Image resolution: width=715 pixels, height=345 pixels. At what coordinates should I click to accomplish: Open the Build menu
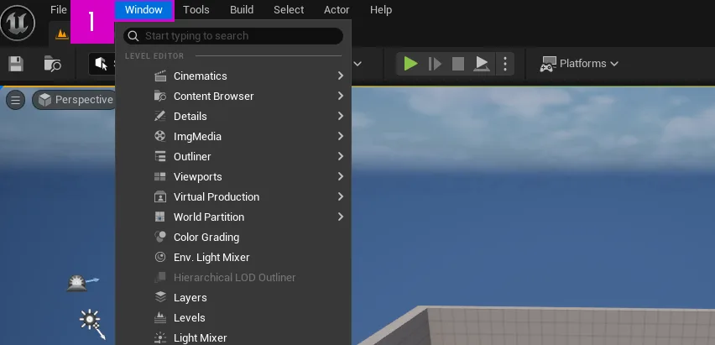[x=242, y=9]
